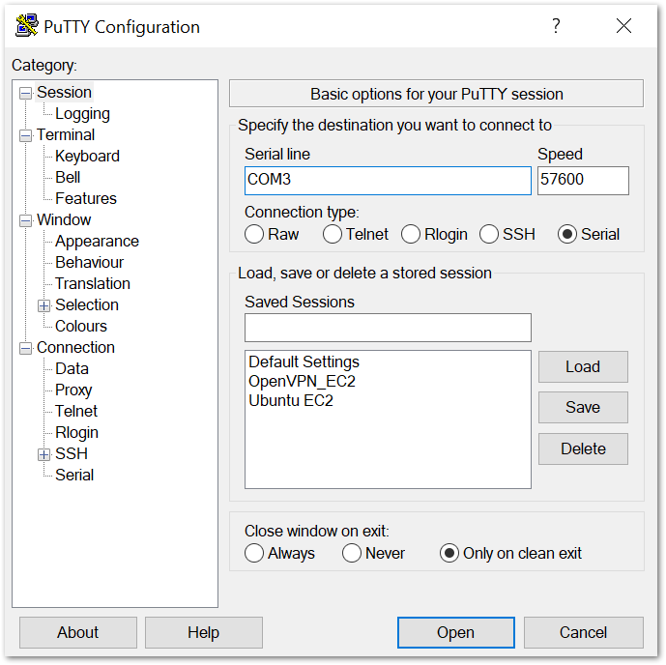Click the question mark help icon
The height and width of the screenshot is (665, 666).
point(556,26)
